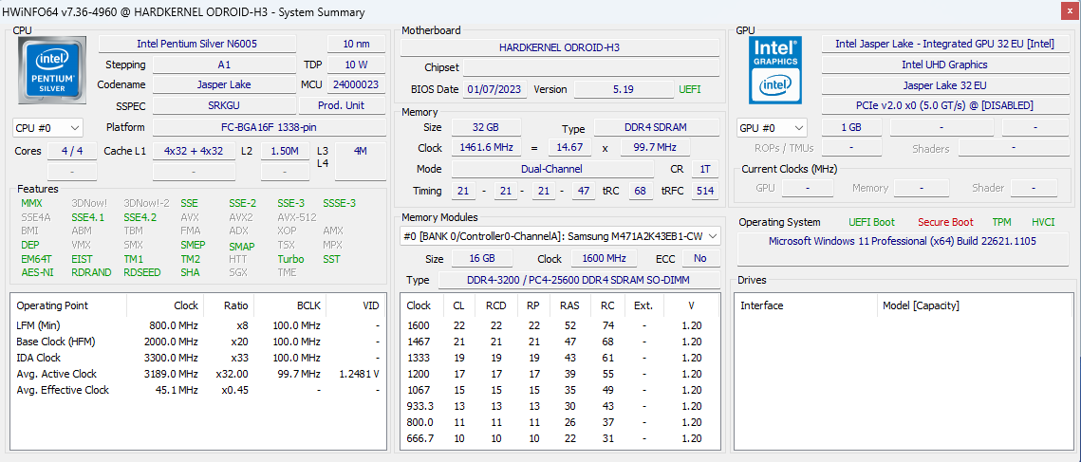The image size is (1081, 462).
Task: Click the Intel Graphics GPU logo
Action: [x=775, y=70]
